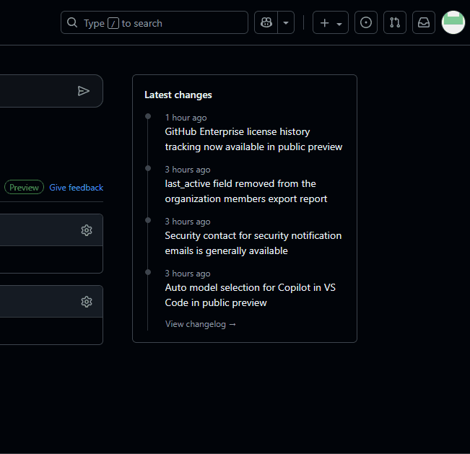Open the Issues icon in header

pyautogui.click(x=366, y=22)
